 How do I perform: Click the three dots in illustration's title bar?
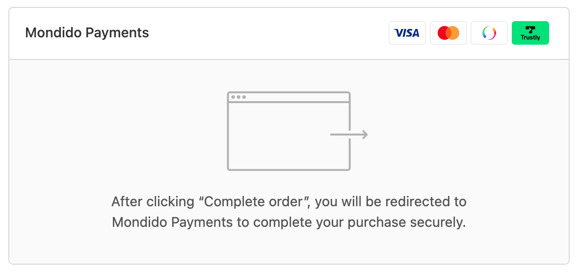(238, 97)
